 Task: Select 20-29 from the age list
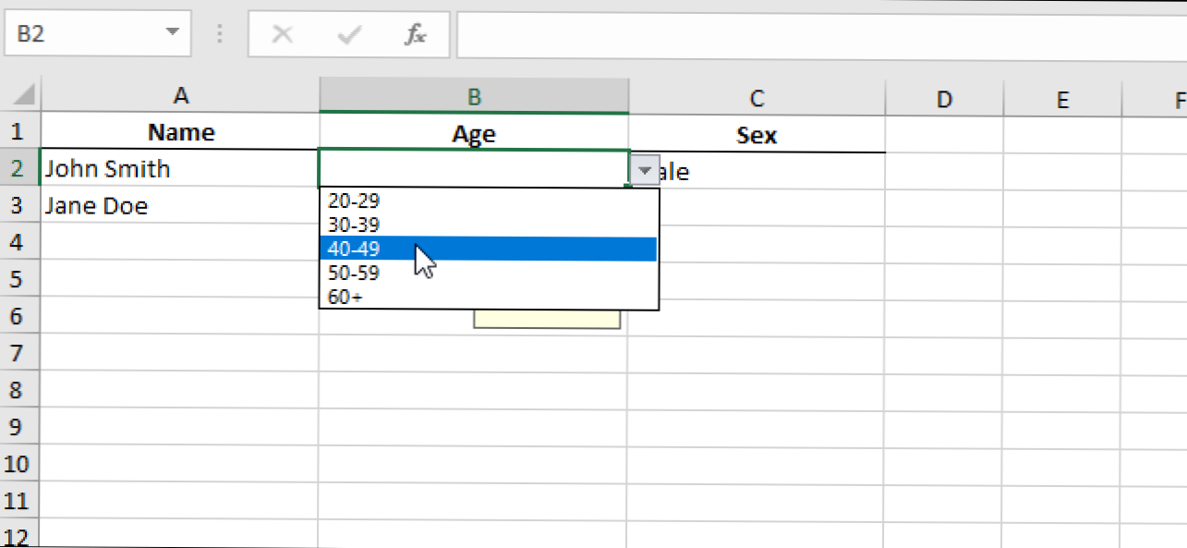354,201
